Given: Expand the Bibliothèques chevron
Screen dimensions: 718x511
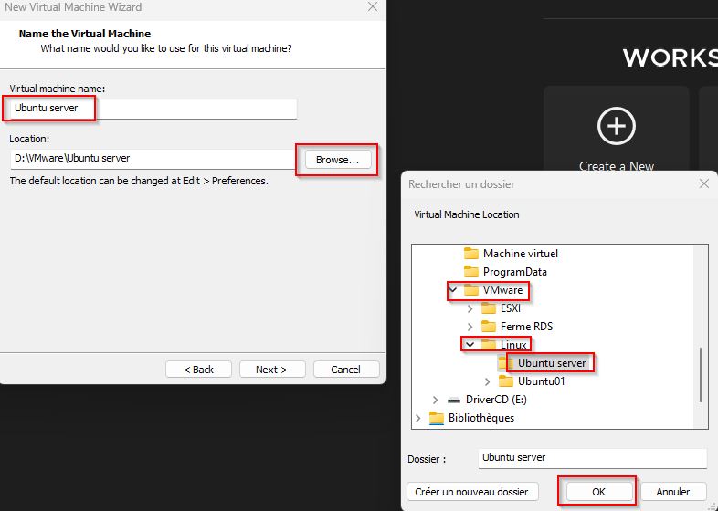Looking at the screenshot, I should (x=417, y=418).
